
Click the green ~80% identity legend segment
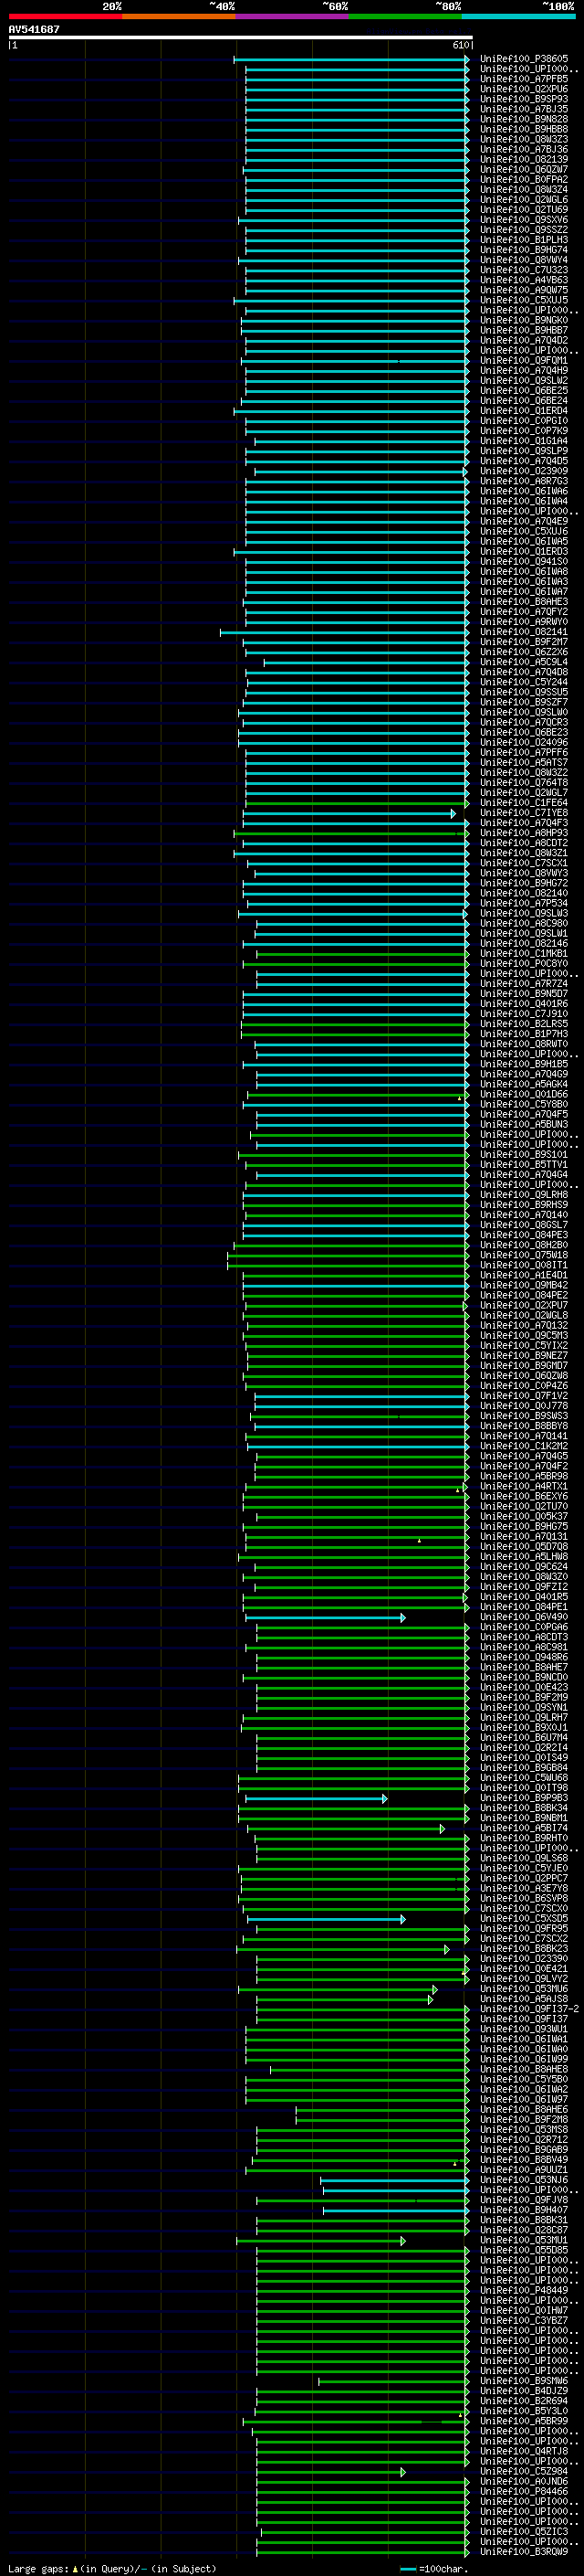(404, 16)
